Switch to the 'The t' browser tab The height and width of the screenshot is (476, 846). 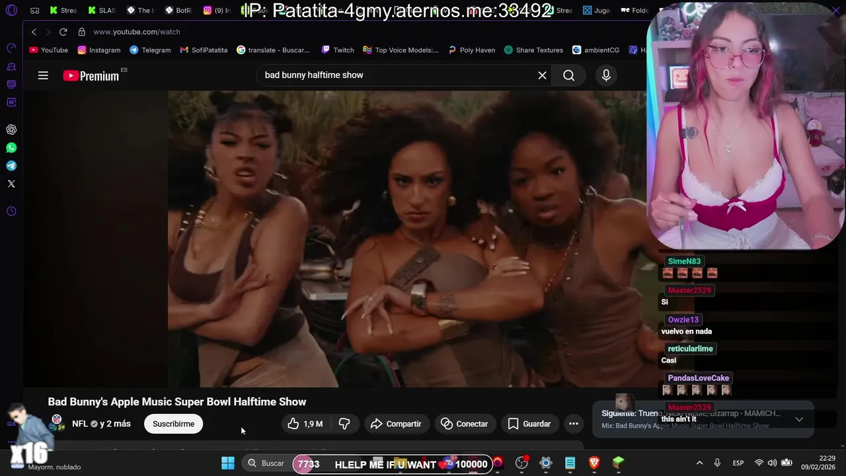(x=139, y=11)
